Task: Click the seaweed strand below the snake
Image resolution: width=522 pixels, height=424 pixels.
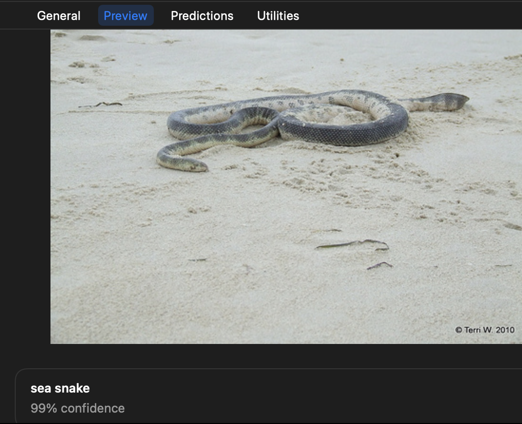Action: pyautogui.click(x=352, y=245)
